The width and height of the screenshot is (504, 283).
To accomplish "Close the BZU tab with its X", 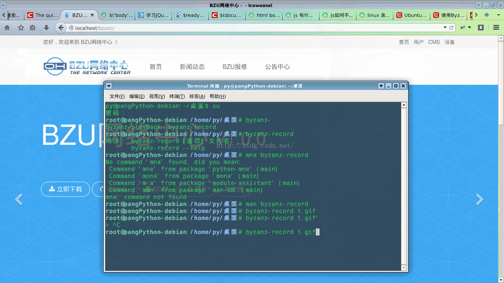I will click(92, 15).
